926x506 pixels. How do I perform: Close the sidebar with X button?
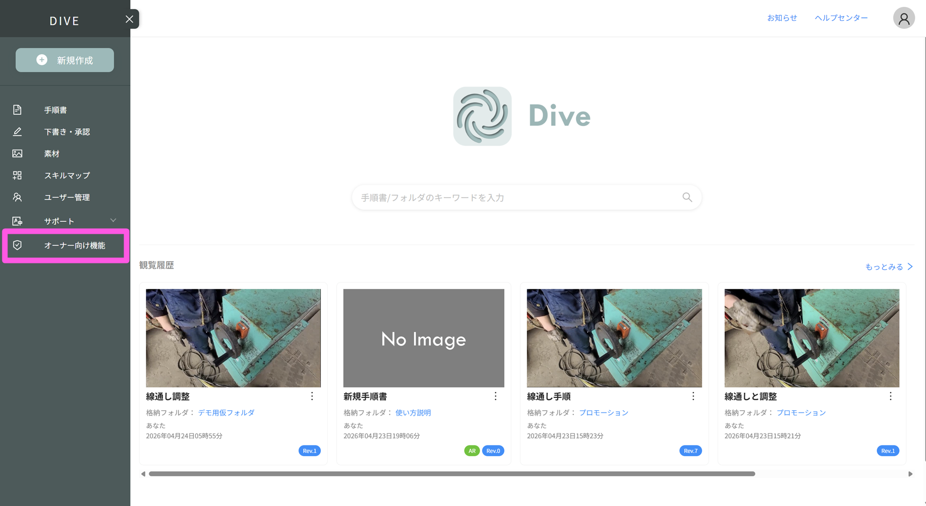pyautogui.click(x=129, y=19)
